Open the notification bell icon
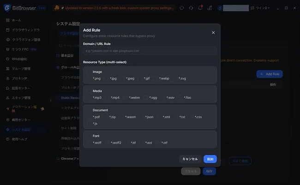The width and height of the screenshot is (300, 185). pyautogui.click(x=200, y=8)
